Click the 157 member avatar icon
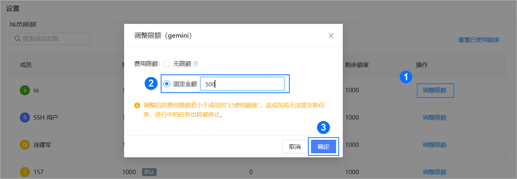Screen dimensions: 517x179 pos(25,172)
